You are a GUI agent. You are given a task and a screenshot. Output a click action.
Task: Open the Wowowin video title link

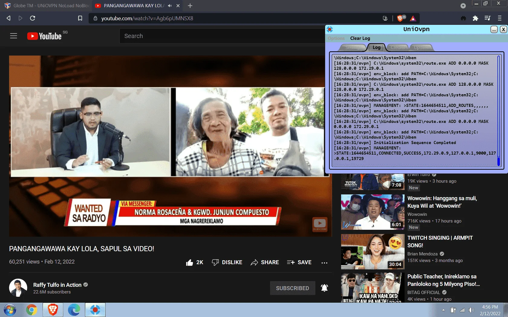pyautogui.click(x=442, y=202)
